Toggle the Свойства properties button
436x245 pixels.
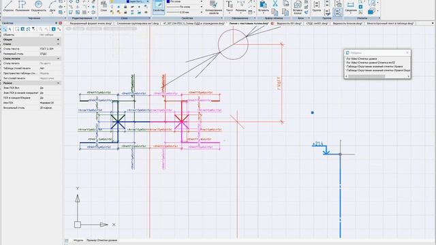tap(159, 7)
